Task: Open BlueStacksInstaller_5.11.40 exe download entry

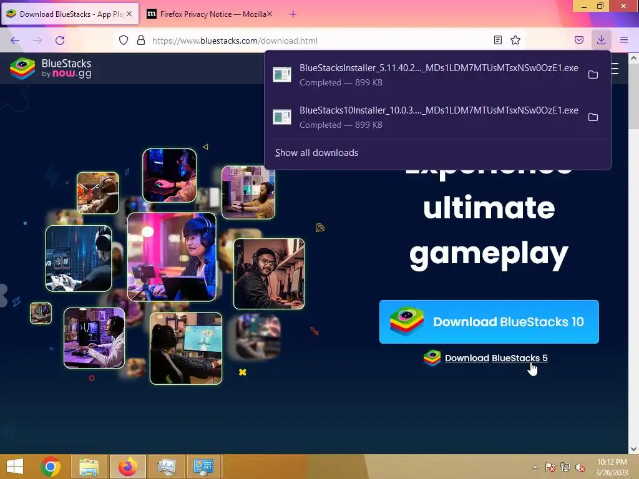Action: pyautogui.click(x=426, y=75)
